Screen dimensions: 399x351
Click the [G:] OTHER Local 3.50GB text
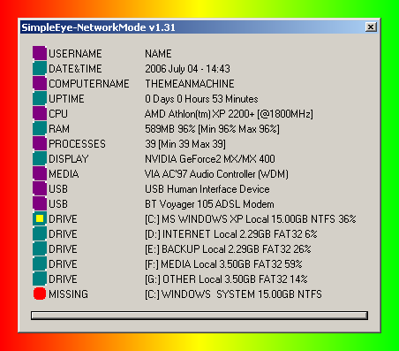click(226, 279)
